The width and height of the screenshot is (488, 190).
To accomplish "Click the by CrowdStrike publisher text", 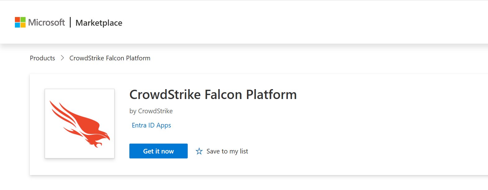I will click(x=151, y=111).
